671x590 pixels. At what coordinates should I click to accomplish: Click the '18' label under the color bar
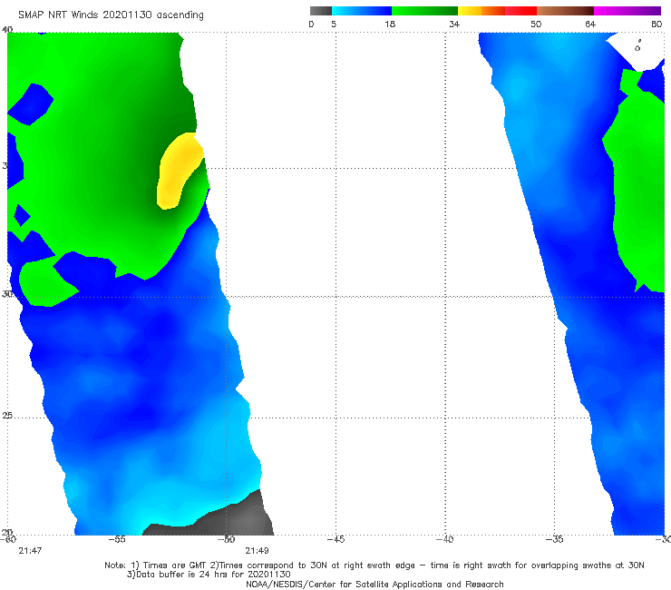390,24
